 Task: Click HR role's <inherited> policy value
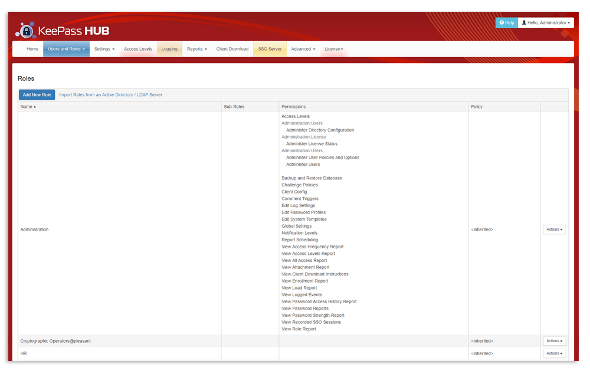point(482,353)
